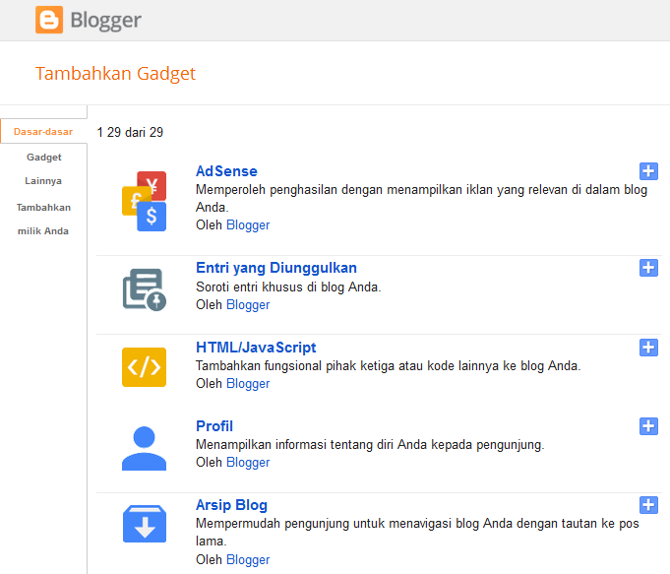
Task: Click Blogger author link under Entri yang Diunggulkan
Action: point(248,304)
